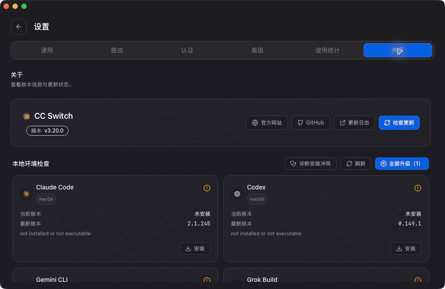The height and width of the screenshot is (289, 445).
Task: Click the stethoscope icon in 诊断安装冲突
Action: 293,164
